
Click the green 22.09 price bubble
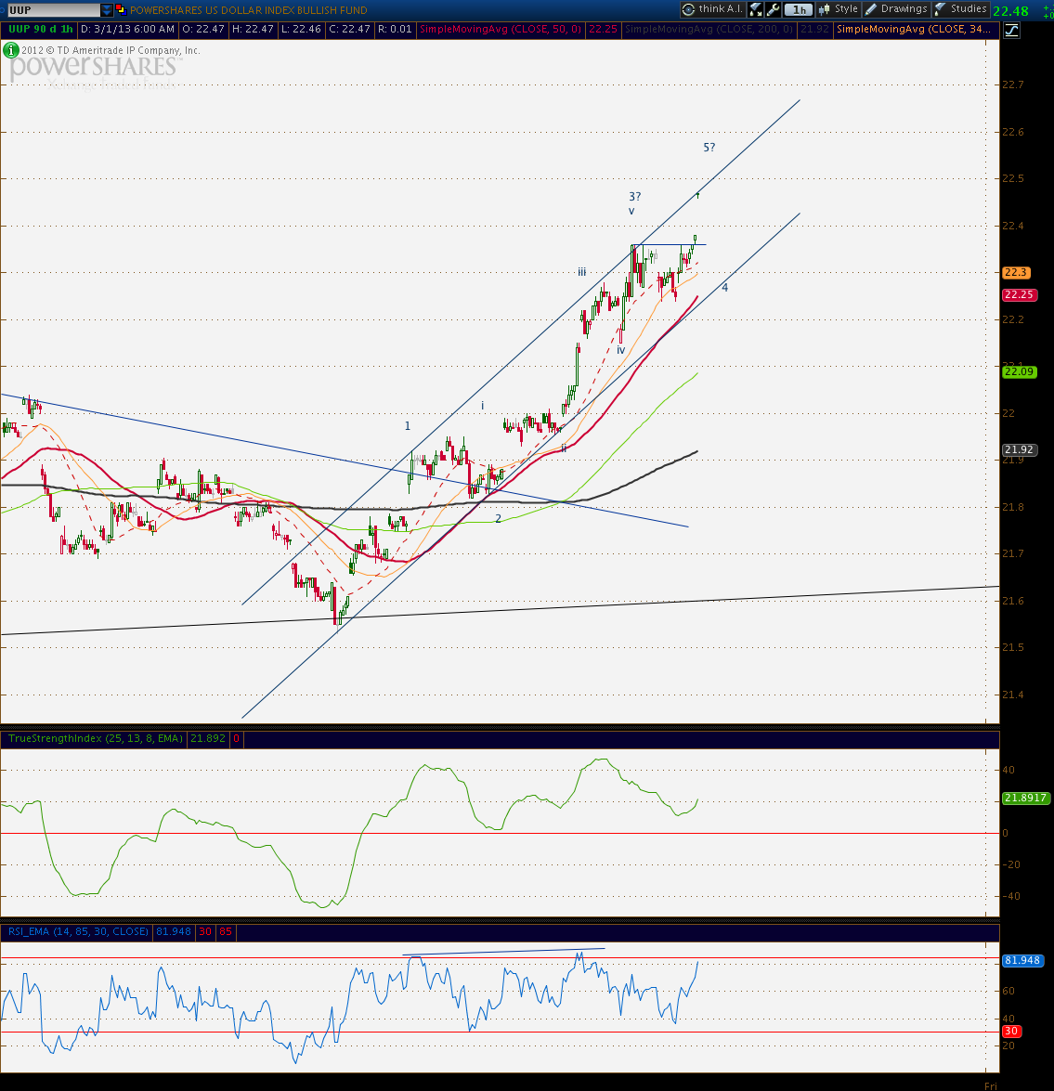(1020, 372)
